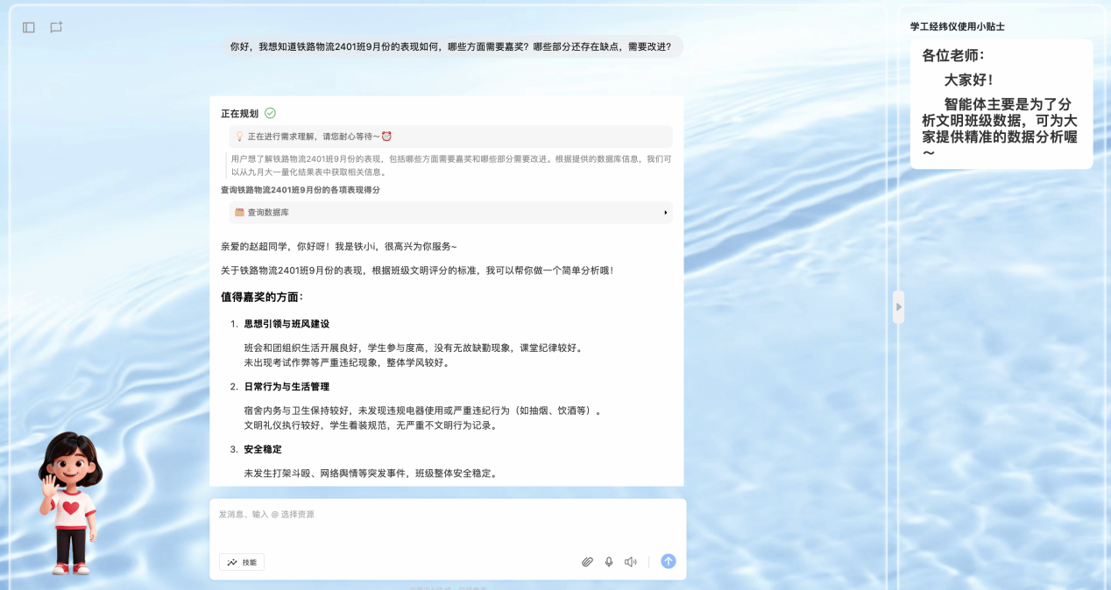Click the green planning-complete checkmark
Image resolution: width=1111 pixels, height=590 pixels.
[270, 113]
